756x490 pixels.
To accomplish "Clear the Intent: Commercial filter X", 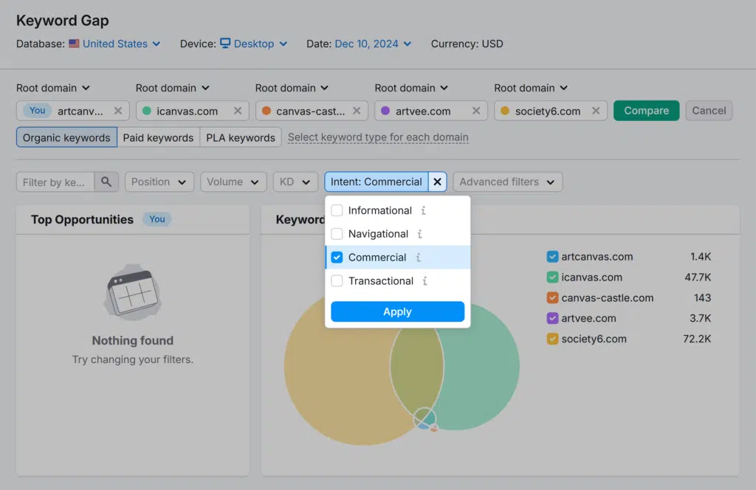I will pos(438,182).
